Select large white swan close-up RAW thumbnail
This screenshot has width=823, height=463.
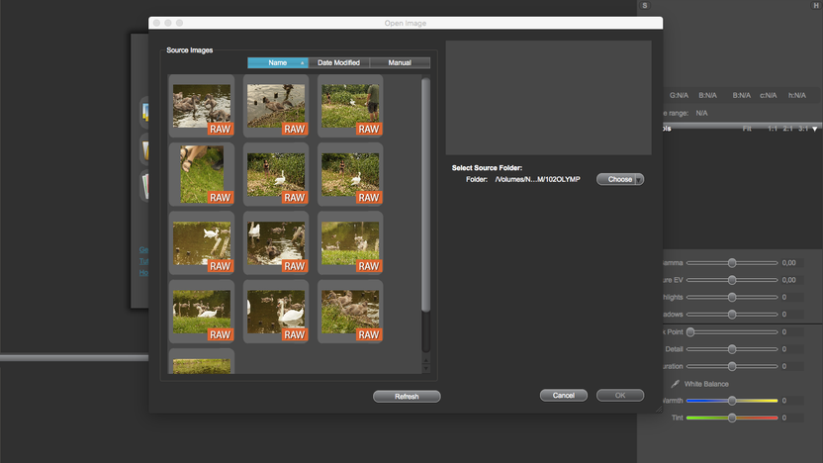point(276,312)
